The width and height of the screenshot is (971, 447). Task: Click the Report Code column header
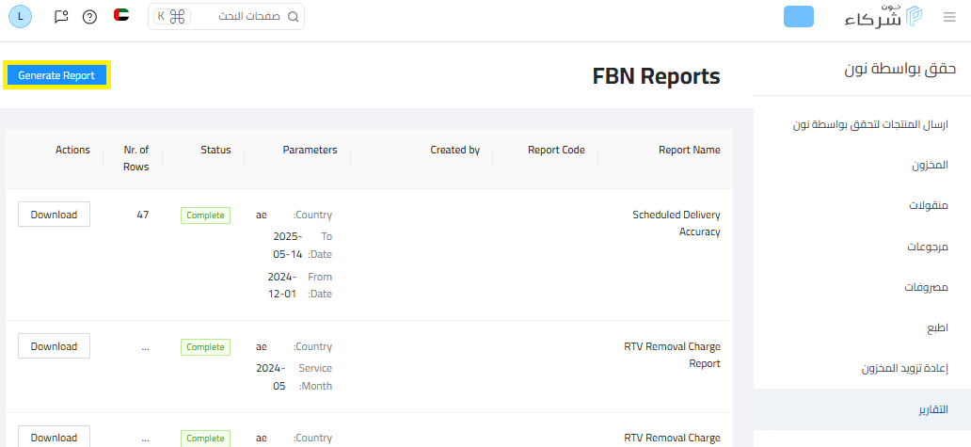pos(556,150)
